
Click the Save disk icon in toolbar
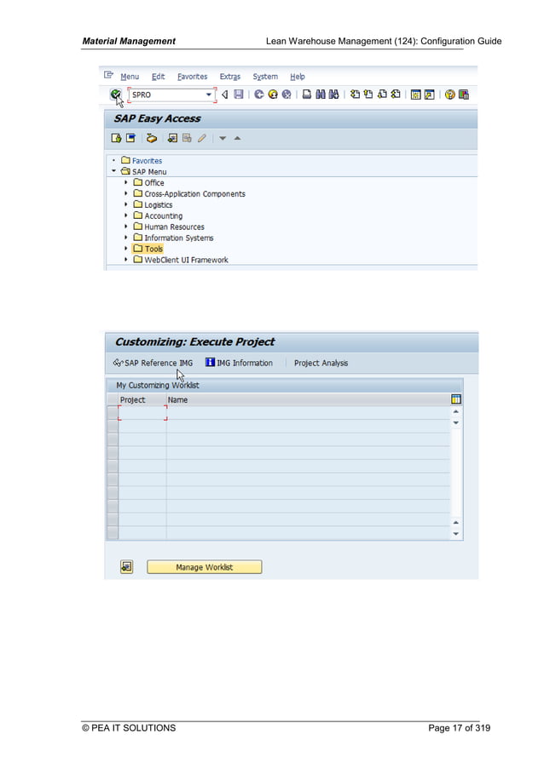[239, 95]
